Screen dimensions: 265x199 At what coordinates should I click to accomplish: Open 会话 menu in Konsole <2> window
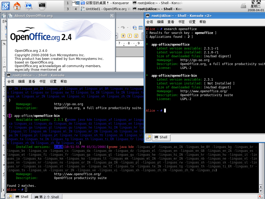(x=150, y=22)
